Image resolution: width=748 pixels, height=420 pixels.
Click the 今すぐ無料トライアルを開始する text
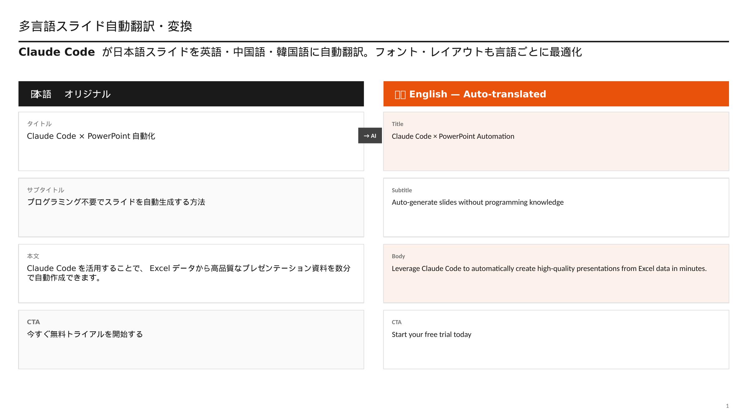[85, 334]
